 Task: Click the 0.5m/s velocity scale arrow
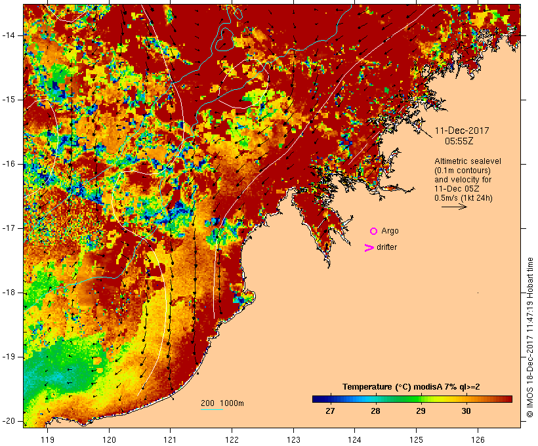(454, 207)
